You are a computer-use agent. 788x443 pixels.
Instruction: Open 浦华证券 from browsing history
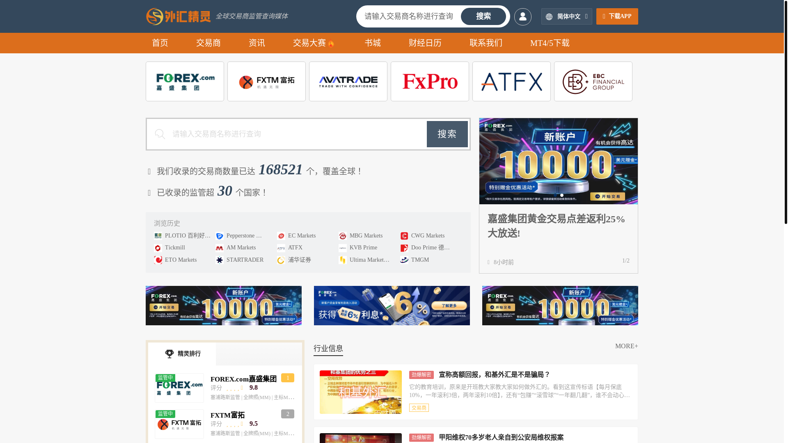294,260
